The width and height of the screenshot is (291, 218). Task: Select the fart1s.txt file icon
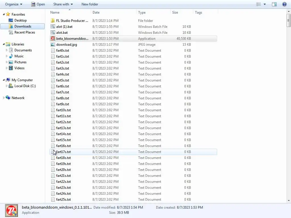[x=53, y=56]
